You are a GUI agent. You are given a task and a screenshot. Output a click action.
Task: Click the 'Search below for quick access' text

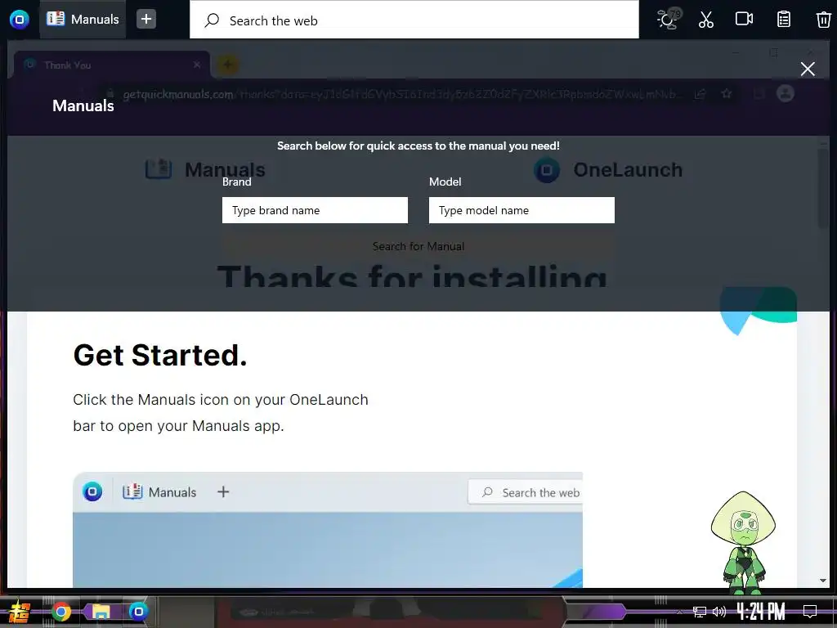pyautogui.click(x=418, y=146)
